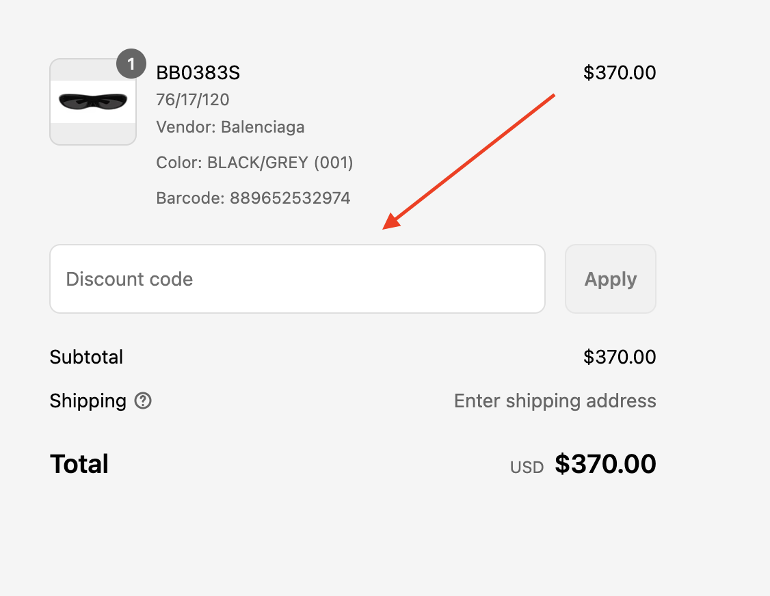Click the Enter shipping address link

pos(555,401)
